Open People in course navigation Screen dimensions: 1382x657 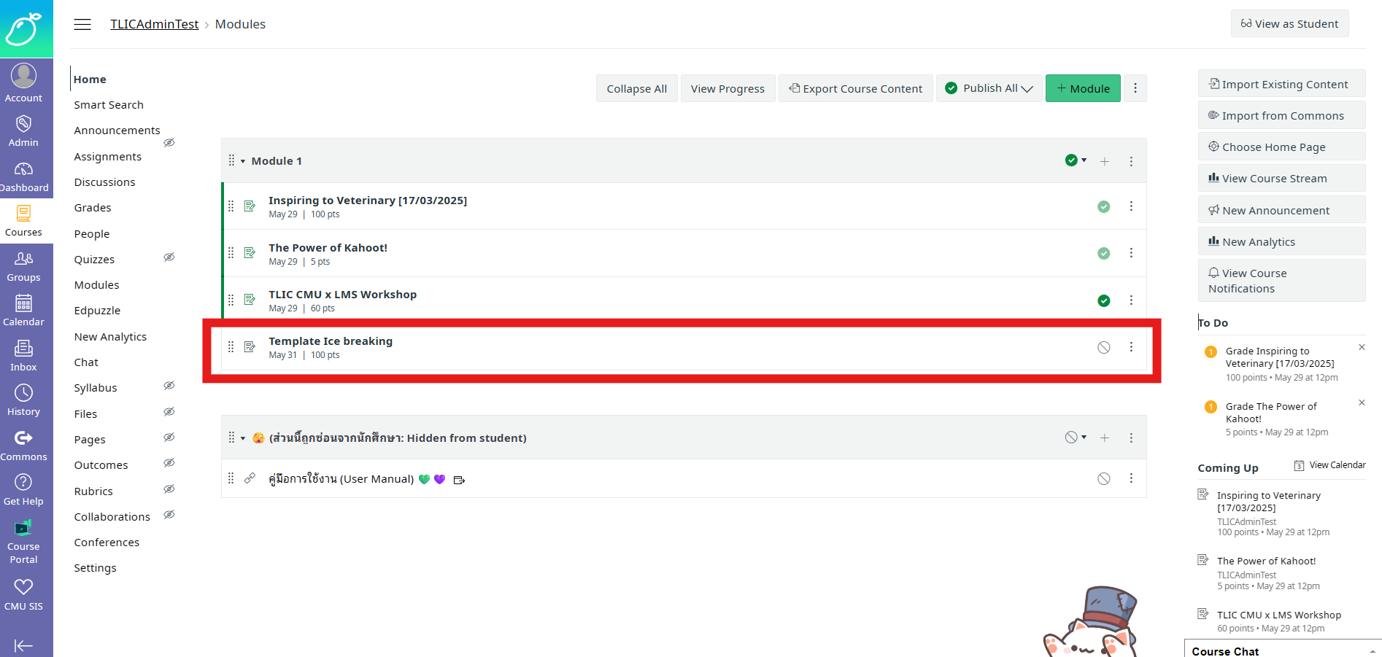[92, 234]
